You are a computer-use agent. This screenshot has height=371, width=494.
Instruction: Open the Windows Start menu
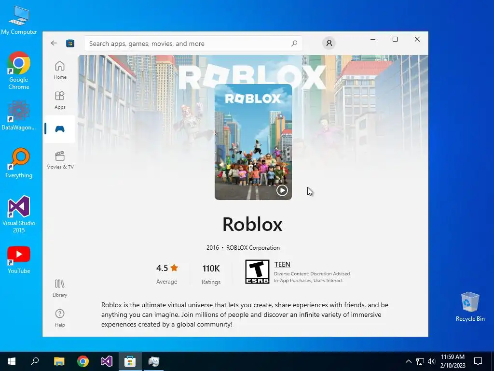pyautogui.click(x=12, y=361)
